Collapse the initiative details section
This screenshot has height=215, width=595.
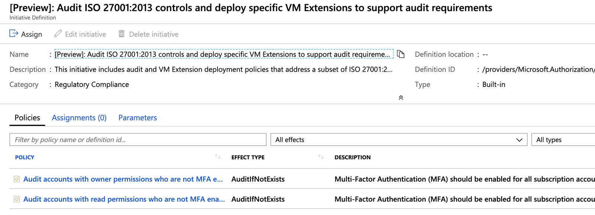[x=401, y=98]
